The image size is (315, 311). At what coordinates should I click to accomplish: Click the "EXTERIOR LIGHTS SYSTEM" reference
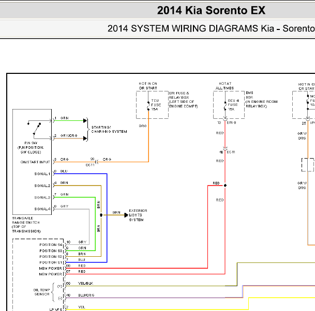[138, 215]
